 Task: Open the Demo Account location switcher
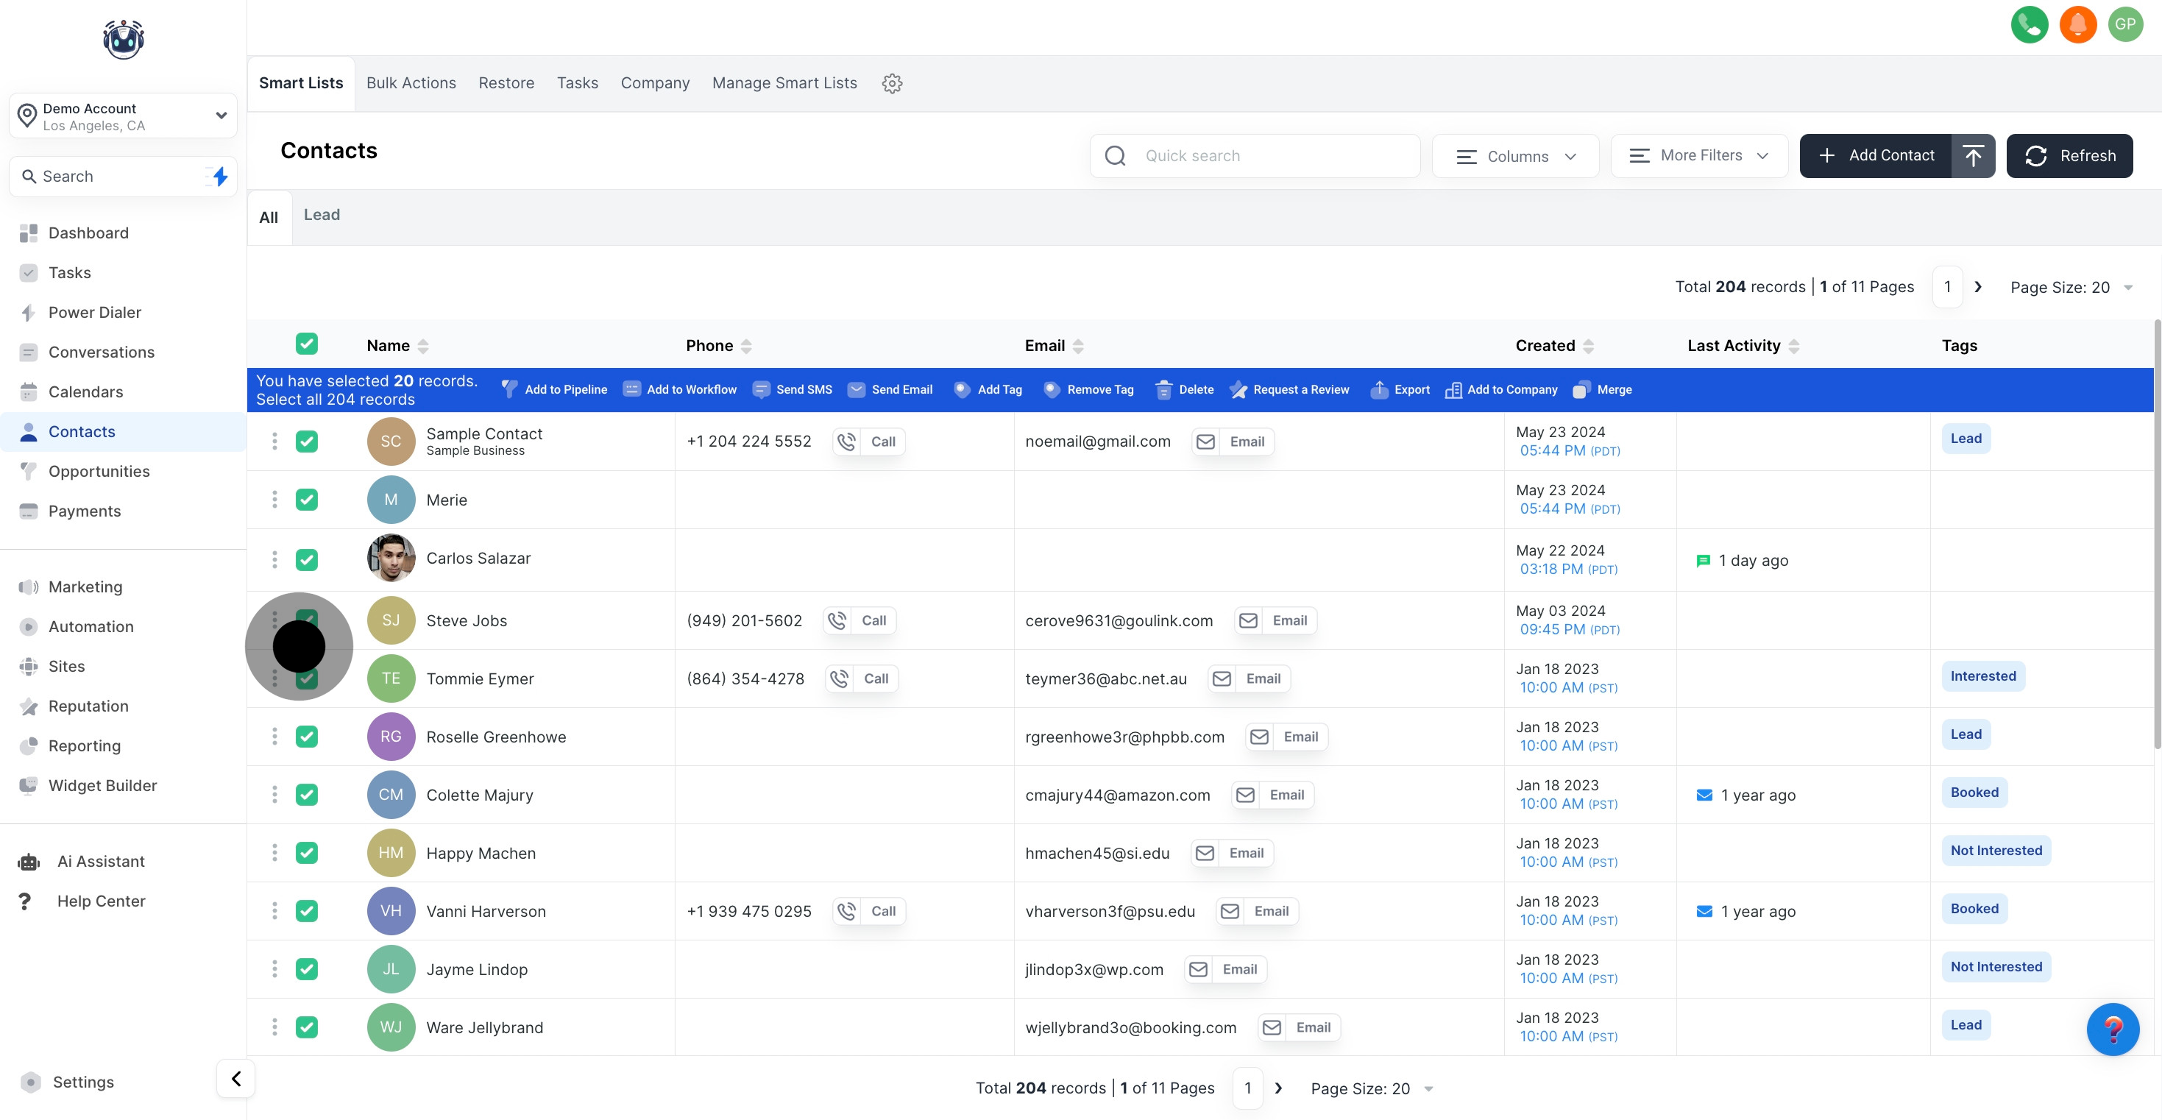(x=124, y=116)
